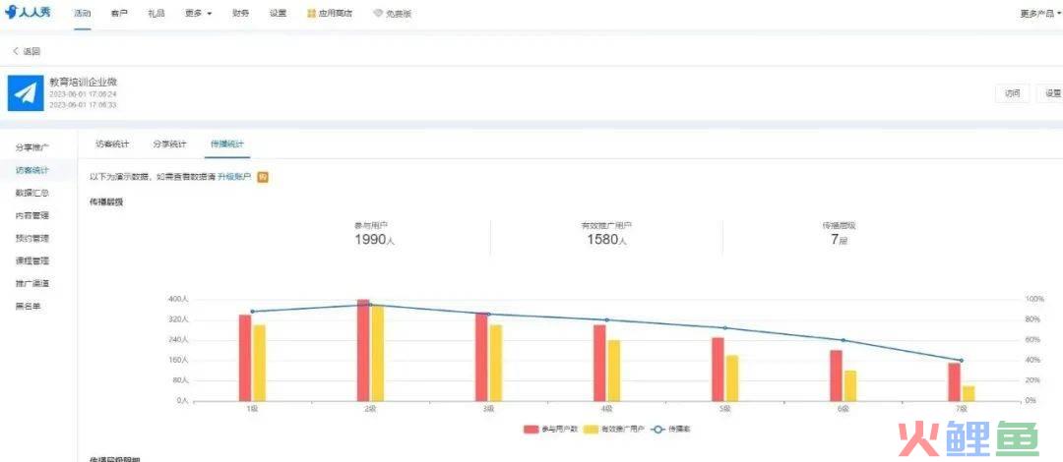Viewport: 1063px width, 462px height.
Task: Click the 设置 button beside 访问
Action: click(1051, 93)
